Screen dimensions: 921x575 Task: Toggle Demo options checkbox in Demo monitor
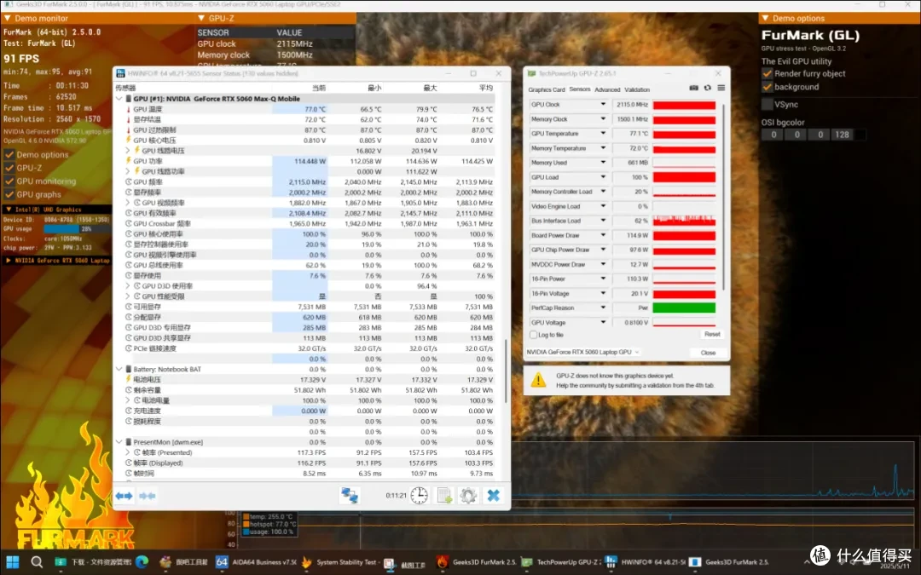tap(9, 155)
